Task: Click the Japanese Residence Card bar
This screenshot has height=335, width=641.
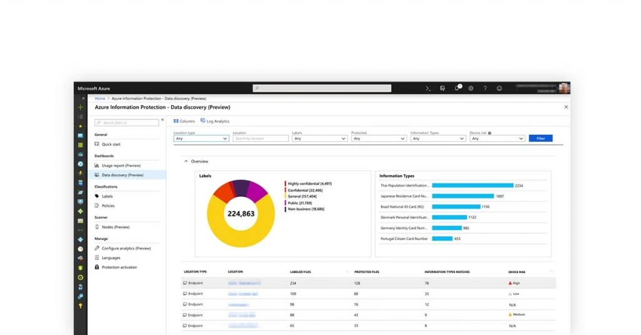Action: tap(463, 196)
